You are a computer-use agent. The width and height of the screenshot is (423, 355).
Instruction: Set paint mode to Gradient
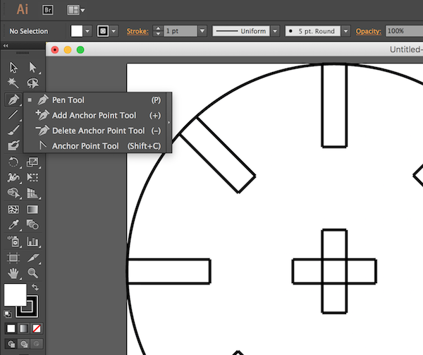pos(24,329)
